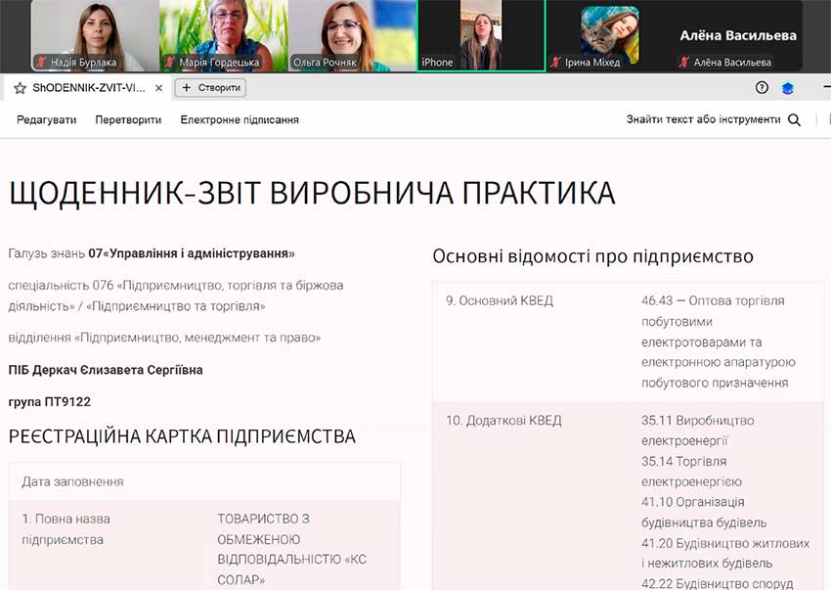Click the Знайти текст або інструменти field
Image resolution: width=831 pixels, height=590 pixels.
[x=703, y=119]
